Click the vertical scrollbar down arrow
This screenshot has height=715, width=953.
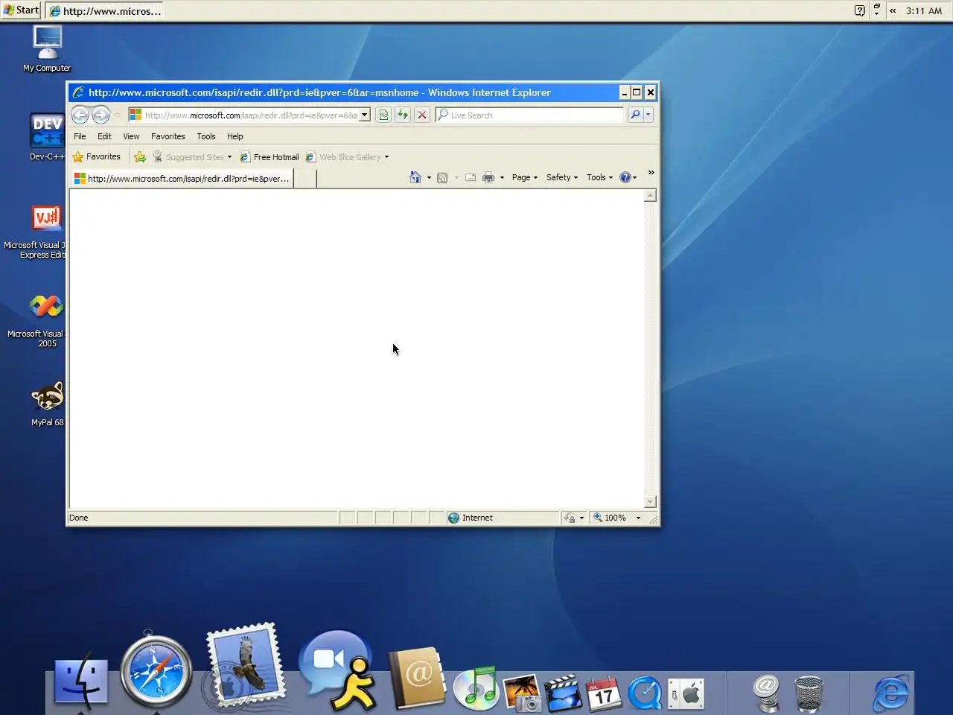point(650,502)
